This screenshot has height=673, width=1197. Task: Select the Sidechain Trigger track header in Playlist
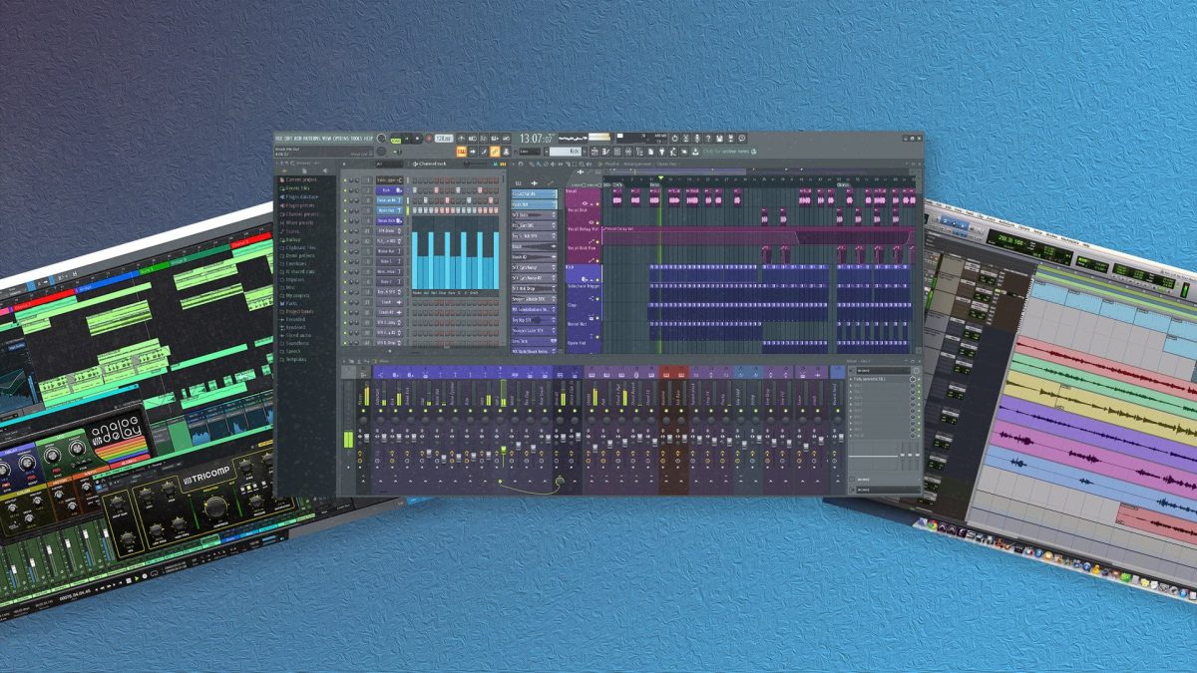point(584,292)
